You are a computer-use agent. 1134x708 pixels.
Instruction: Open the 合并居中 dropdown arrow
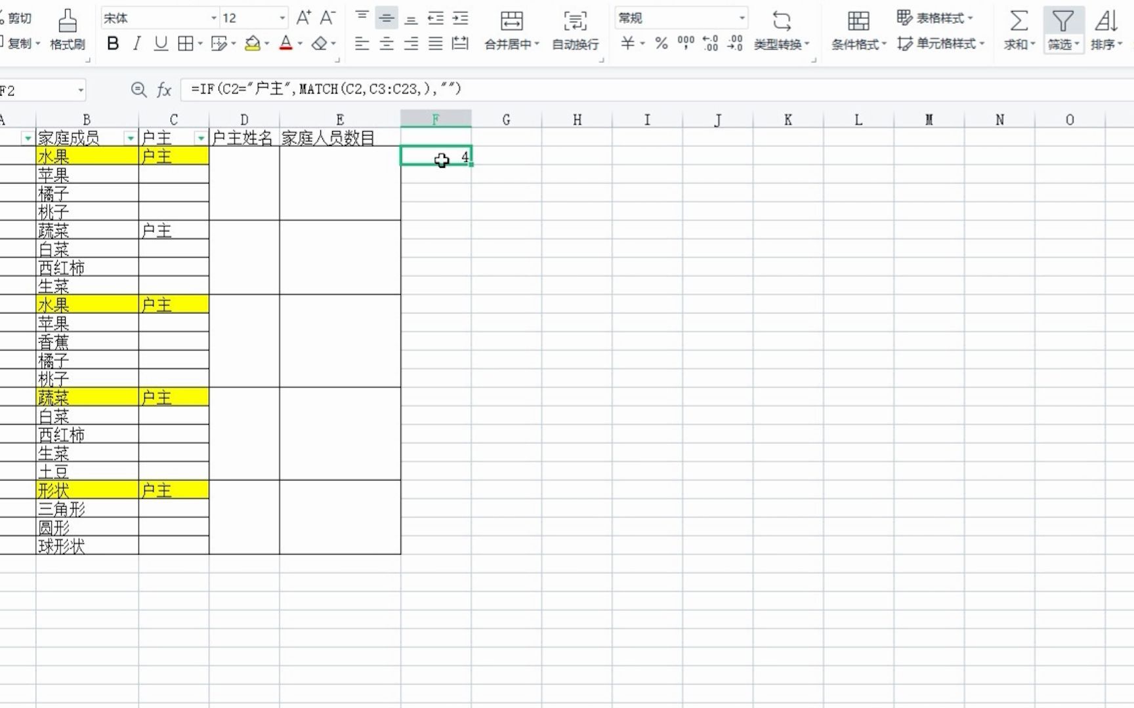click(537, 45)
